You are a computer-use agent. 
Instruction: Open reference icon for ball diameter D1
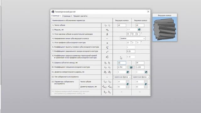(128, 72)
